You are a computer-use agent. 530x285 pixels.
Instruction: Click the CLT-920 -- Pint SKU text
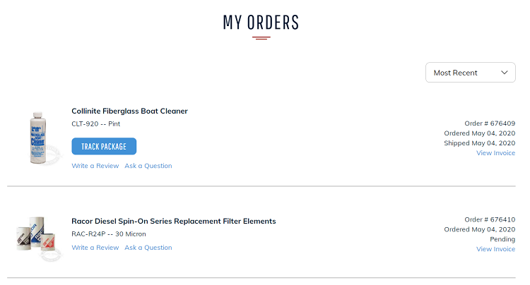click(x=95, y=123)
